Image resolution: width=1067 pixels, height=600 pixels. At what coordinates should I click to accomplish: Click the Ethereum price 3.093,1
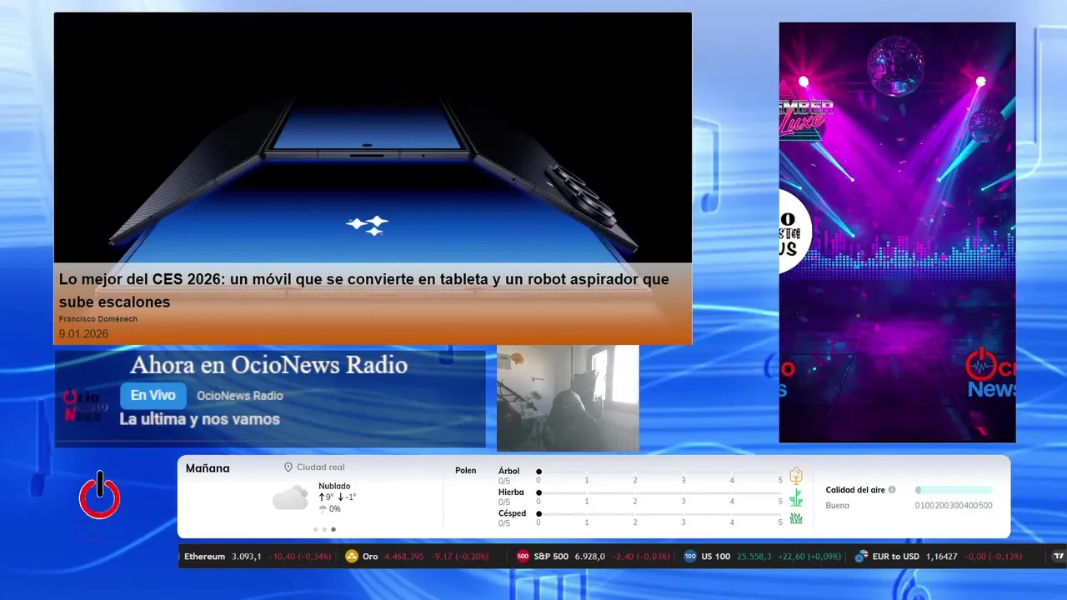[x=246, y=557]
